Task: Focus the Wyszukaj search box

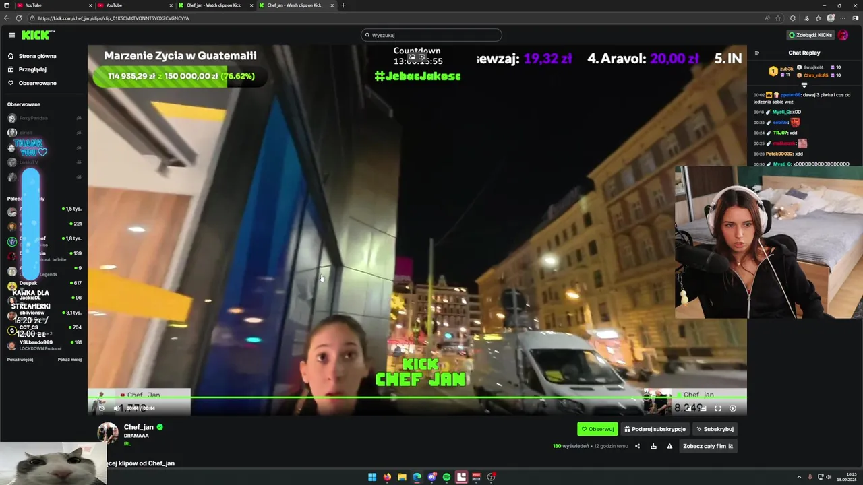Action: 431,35
